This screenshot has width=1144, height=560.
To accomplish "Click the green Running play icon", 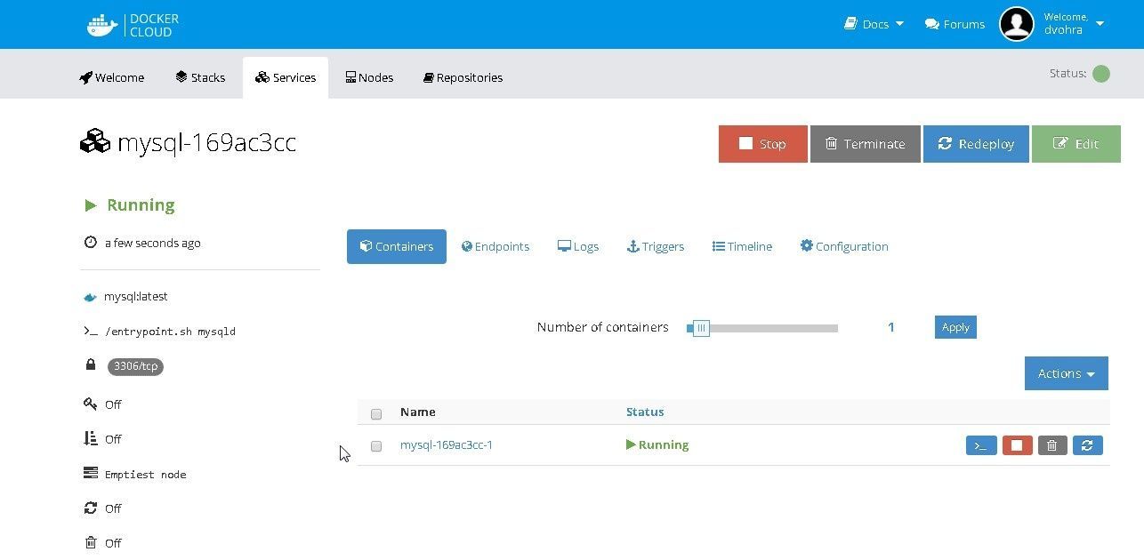I will tap(90, 205).
